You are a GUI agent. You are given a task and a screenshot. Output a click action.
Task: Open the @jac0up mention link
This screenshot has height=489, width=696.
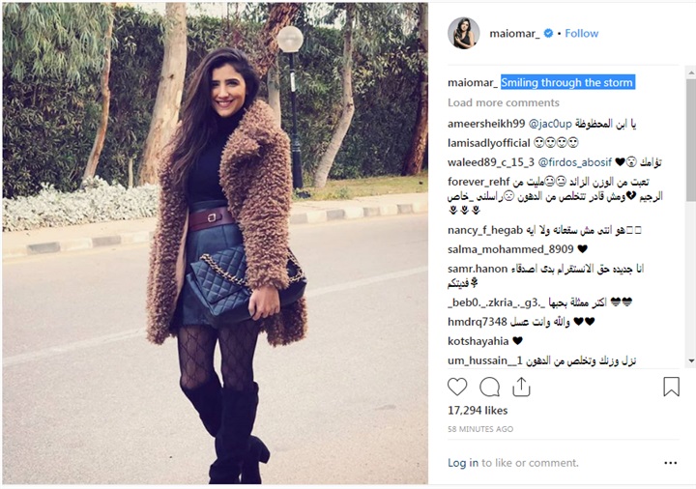pyautogui.click(x=550, y=124)
